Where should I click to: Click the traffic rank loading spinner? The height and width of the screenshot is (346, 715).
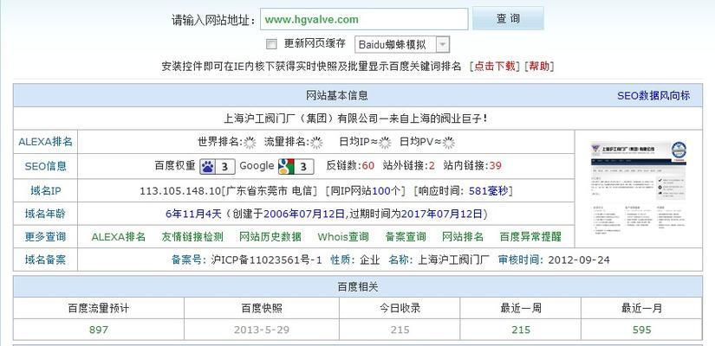pyautogui.click(x=316, y=143)
